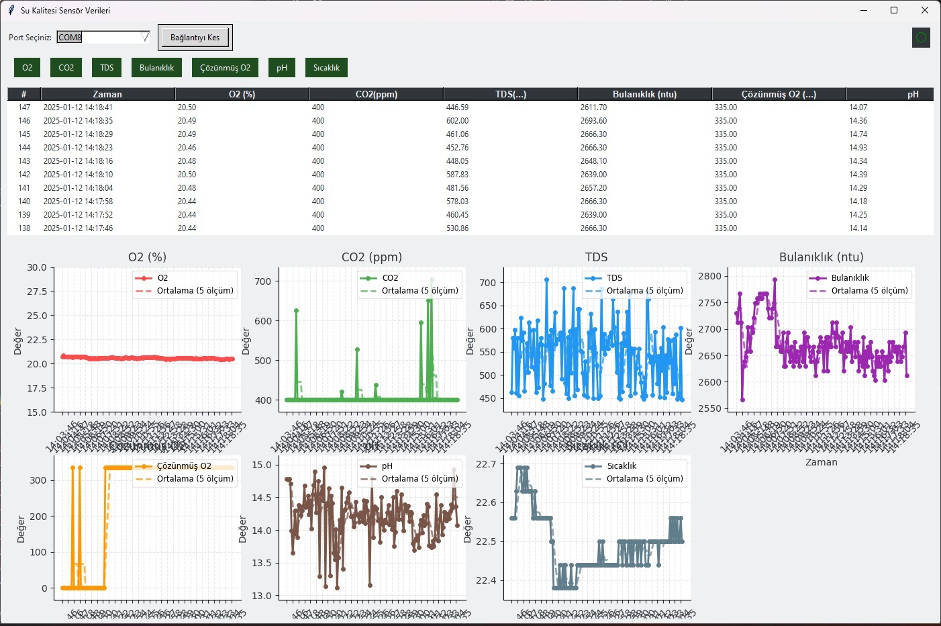Screen dimensions: 941x626
Task: Click Ortalama legend entry in CO2 chart
Action: click(409, 290)
